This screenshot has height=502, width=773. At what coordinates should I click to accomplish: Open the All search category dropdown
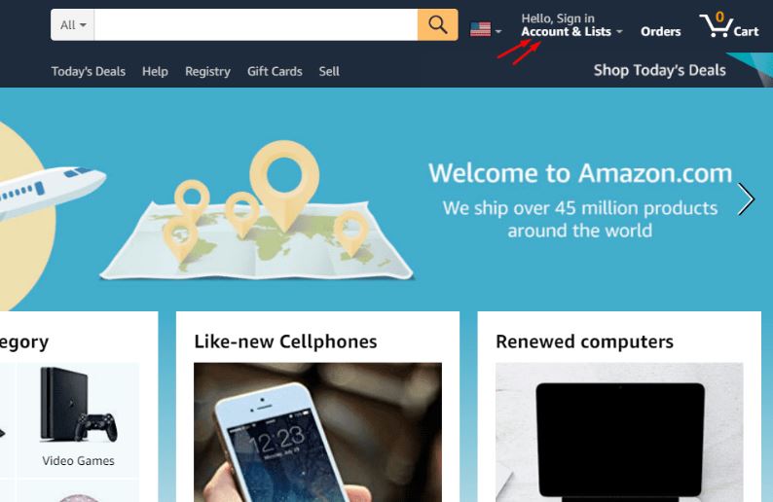(72, 24)
